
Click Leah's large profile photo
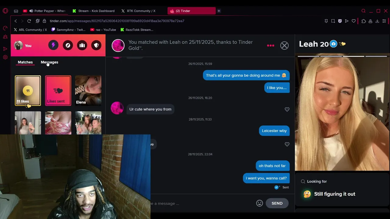pos(342,113)
